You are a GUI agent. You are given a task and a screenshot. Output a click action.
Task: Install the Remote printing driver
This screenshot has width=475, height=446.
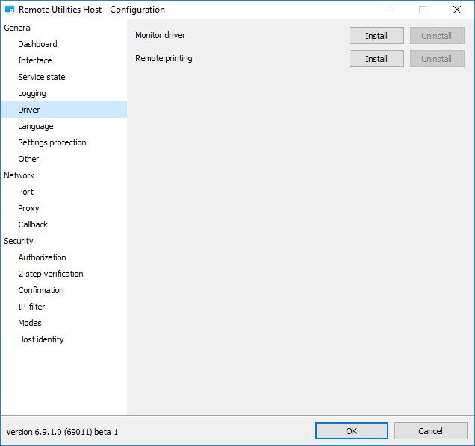[x=376, y=59]
